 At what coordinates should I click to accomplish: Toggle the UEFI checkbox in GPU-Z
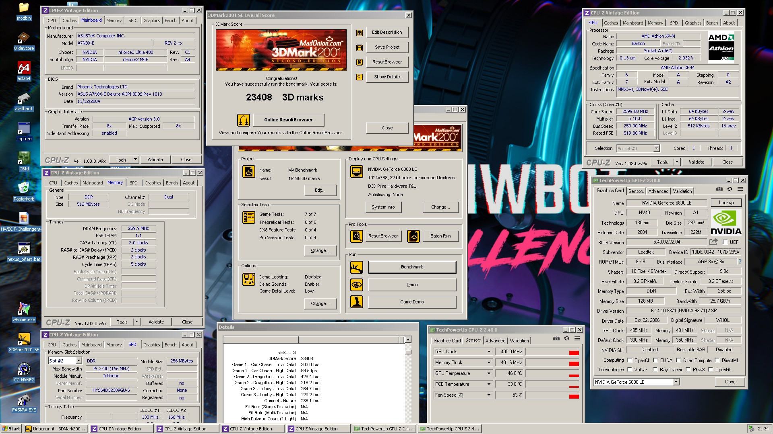[725, 242]
